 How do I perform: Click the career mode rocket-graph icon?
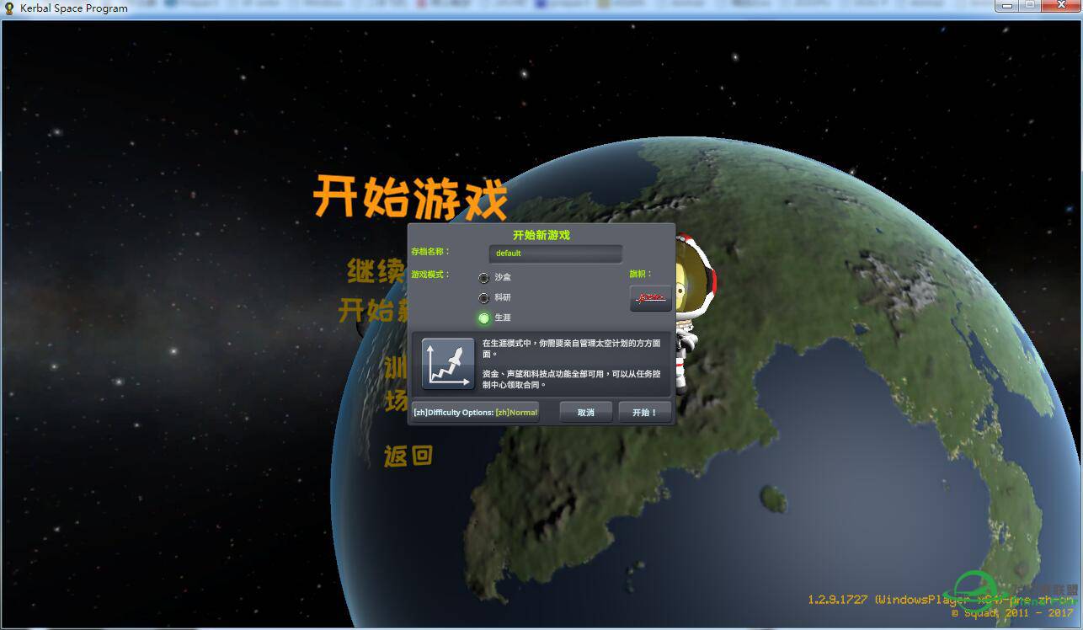tap(448, 364)
